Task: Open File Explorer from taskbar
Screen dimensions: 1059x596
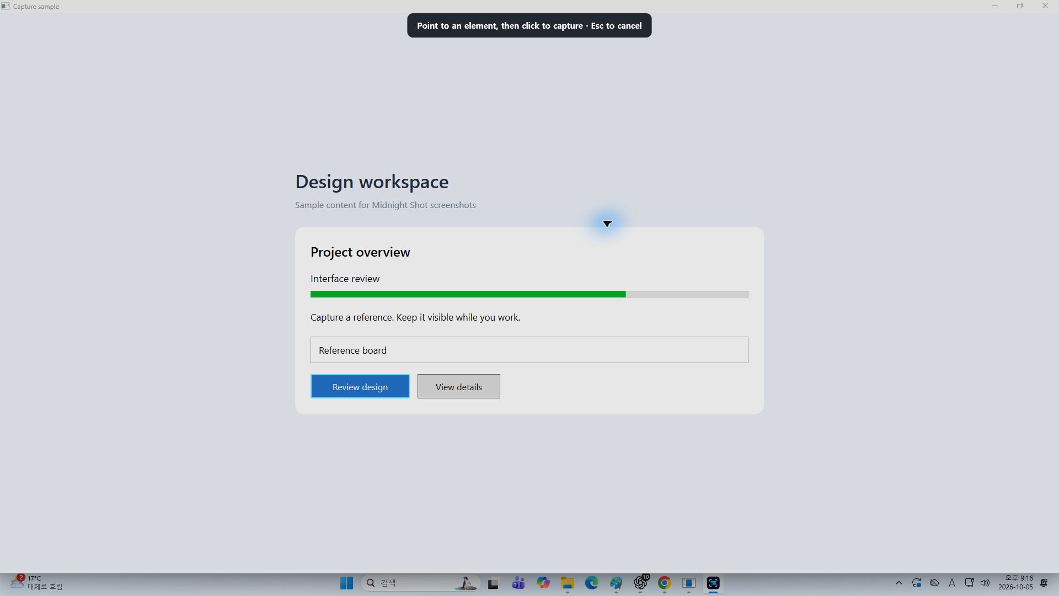Action: pos(567,583)
